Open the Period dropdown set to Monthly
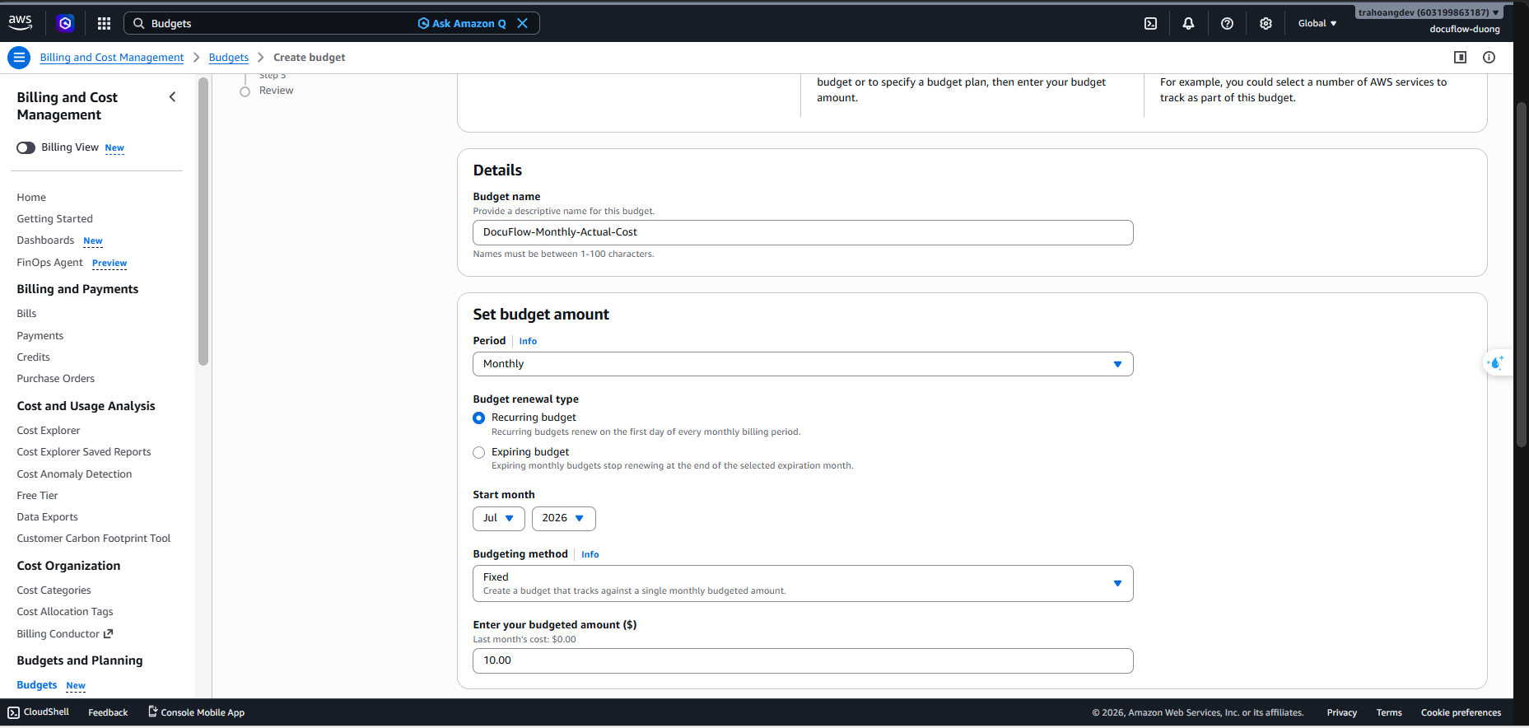Image resolution: width=1529 pixels, height=728 pixels. pos(803,364)
